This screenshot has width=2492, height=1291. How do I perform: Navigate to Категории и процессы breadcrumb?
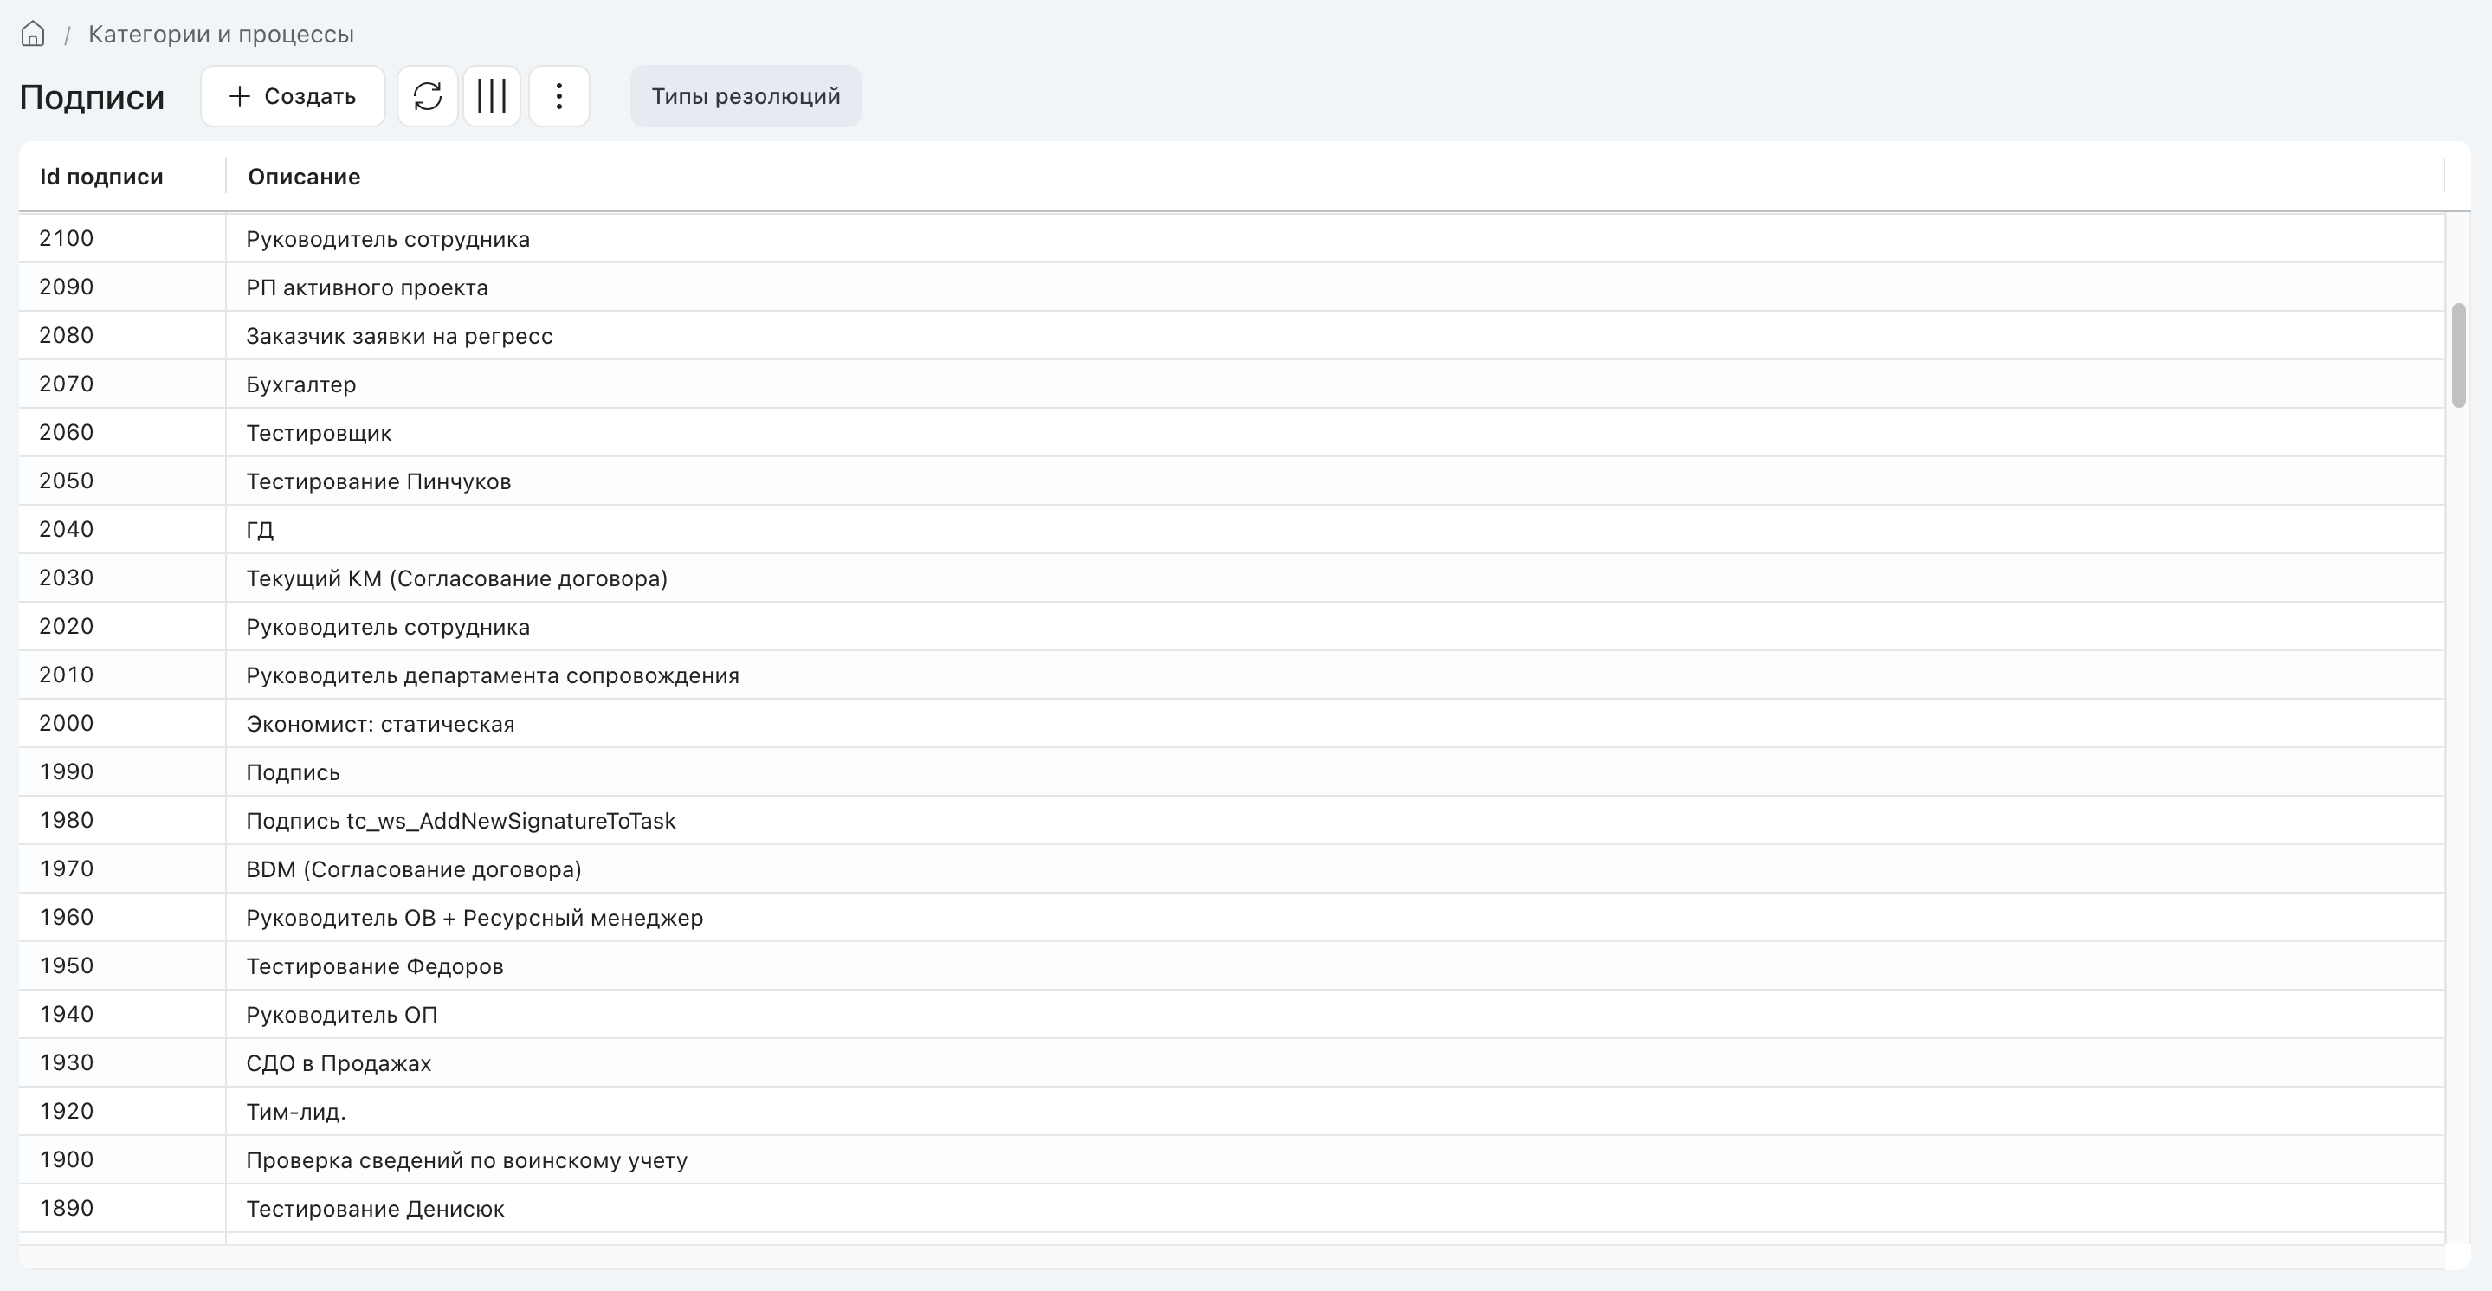pos(221,34)
